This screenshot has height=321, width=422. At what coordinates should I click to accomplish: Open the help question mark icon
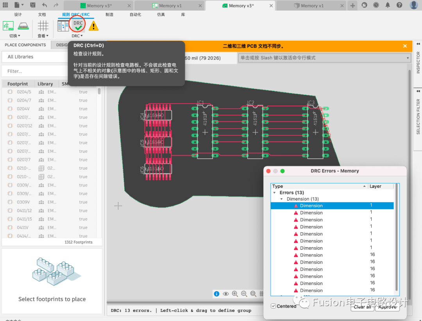click(399, 5)
